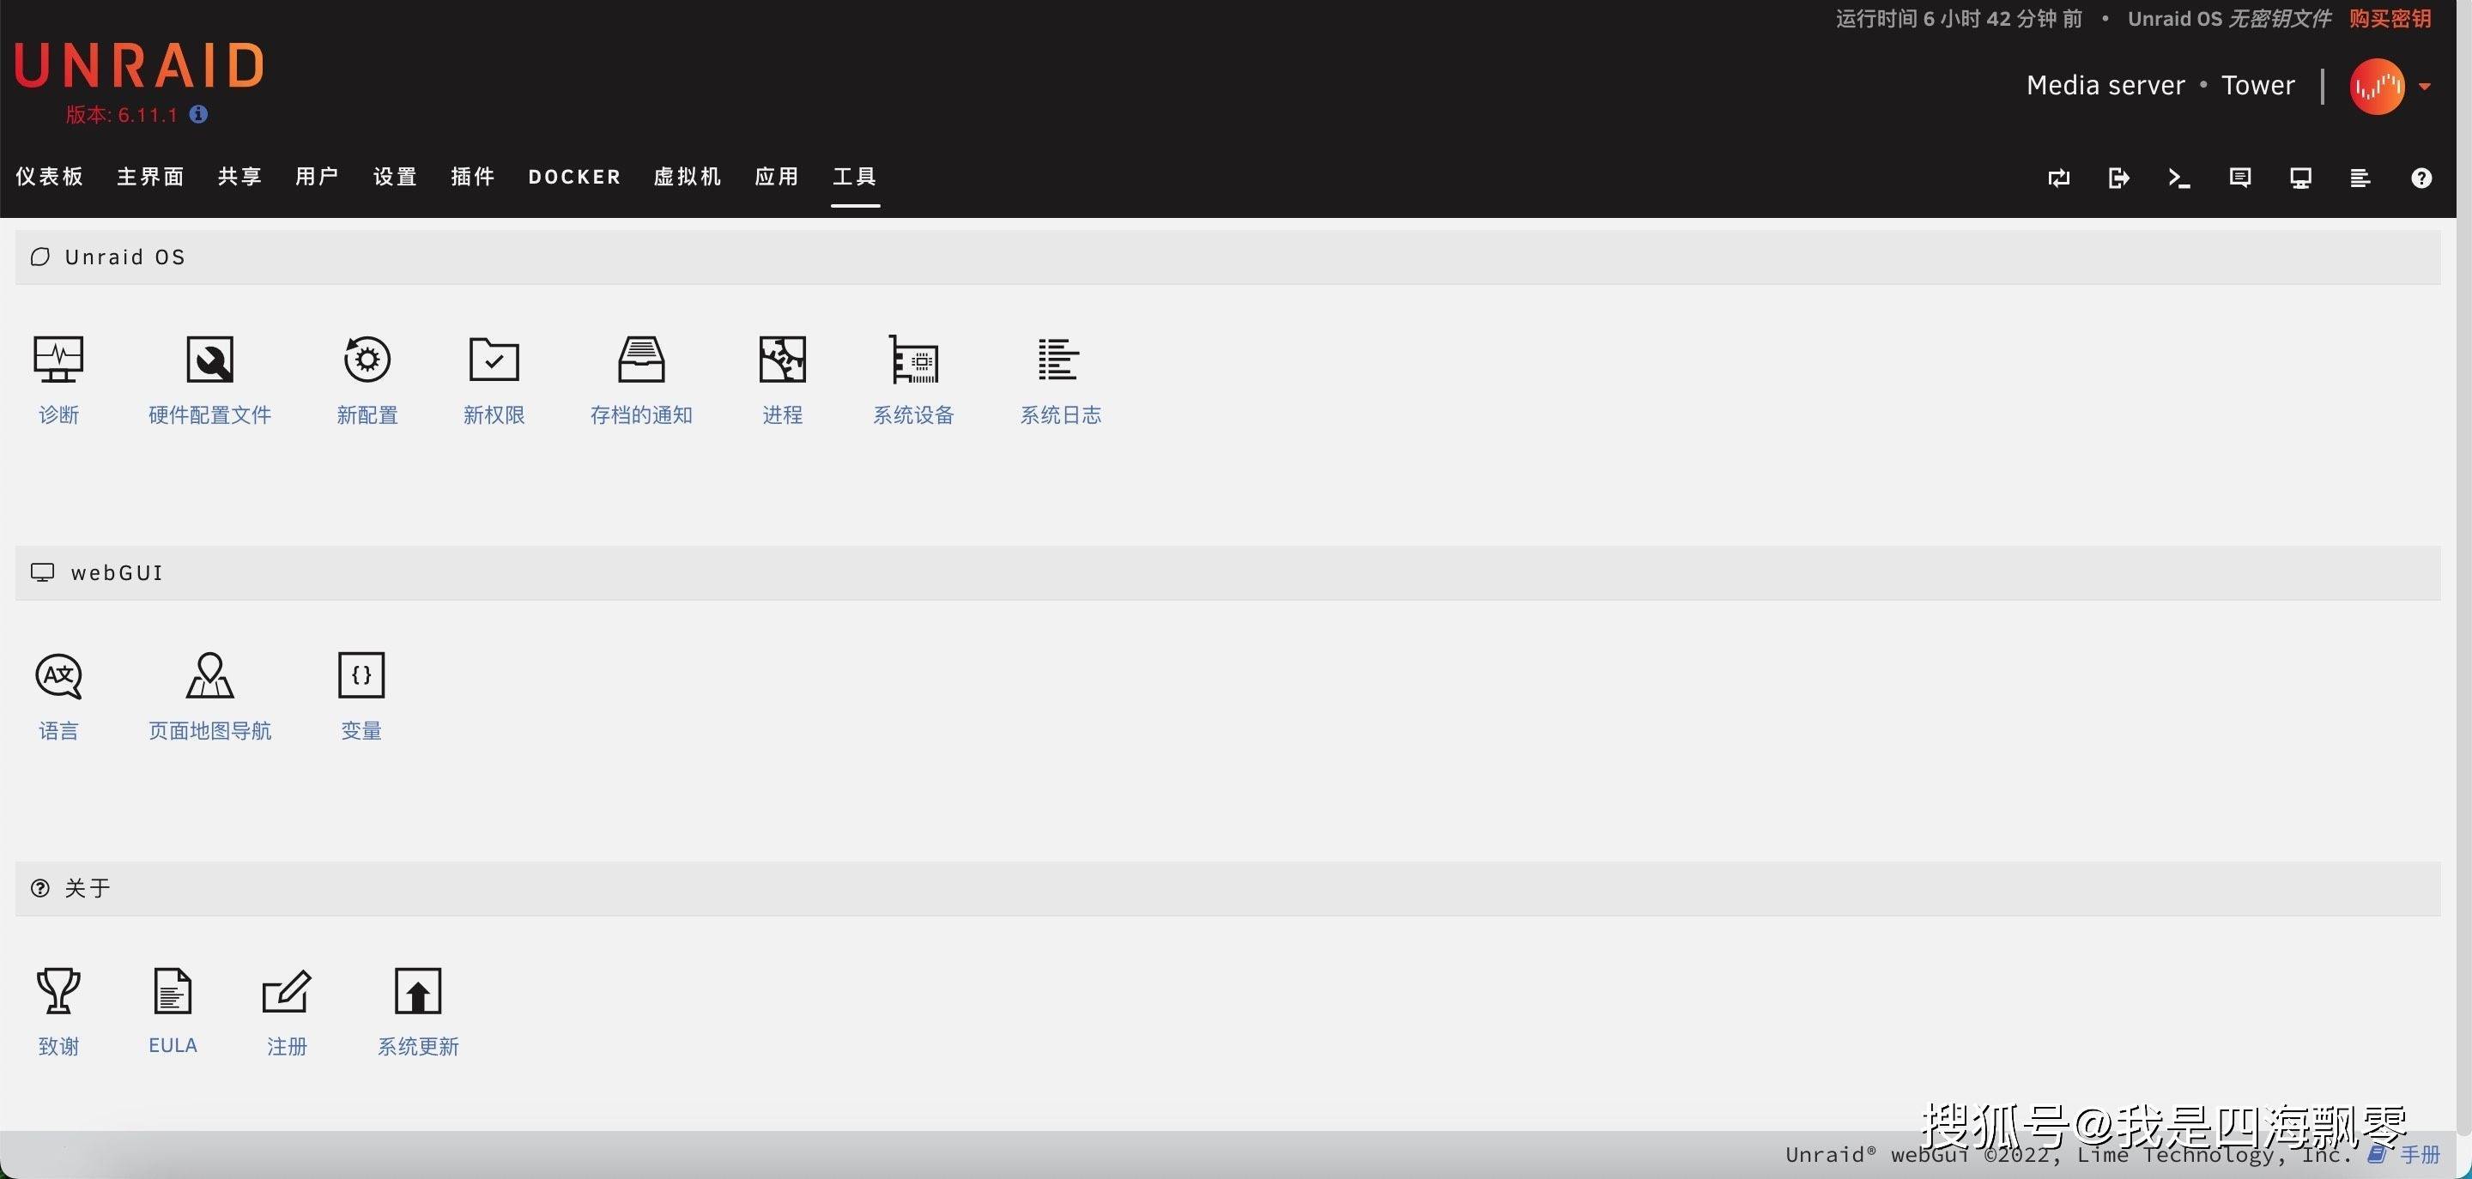Go to the 共享 shares tab

click(240, 177)
